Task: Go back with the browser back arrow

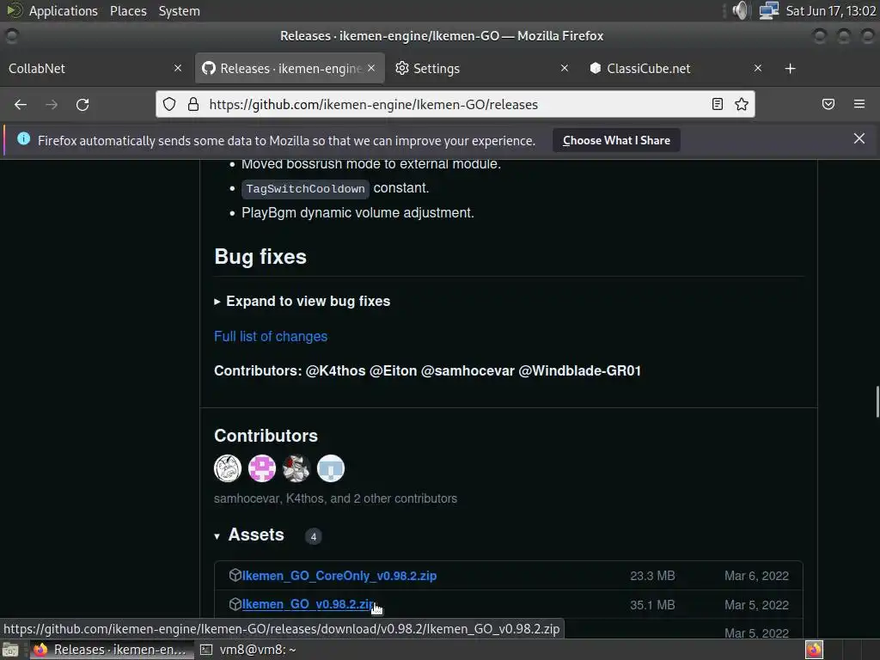Action: pos(21,104)
